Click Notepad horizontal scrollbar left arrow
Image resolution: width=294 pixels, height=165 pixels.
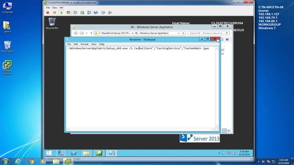tap(68, 129)
